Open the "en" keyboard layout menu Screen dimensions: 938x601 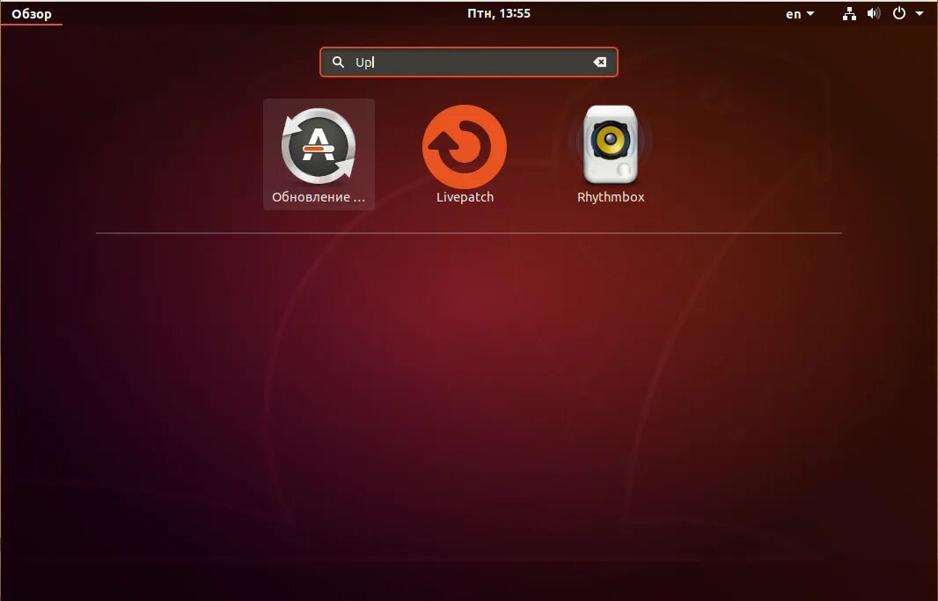click(x=800, y=14)
